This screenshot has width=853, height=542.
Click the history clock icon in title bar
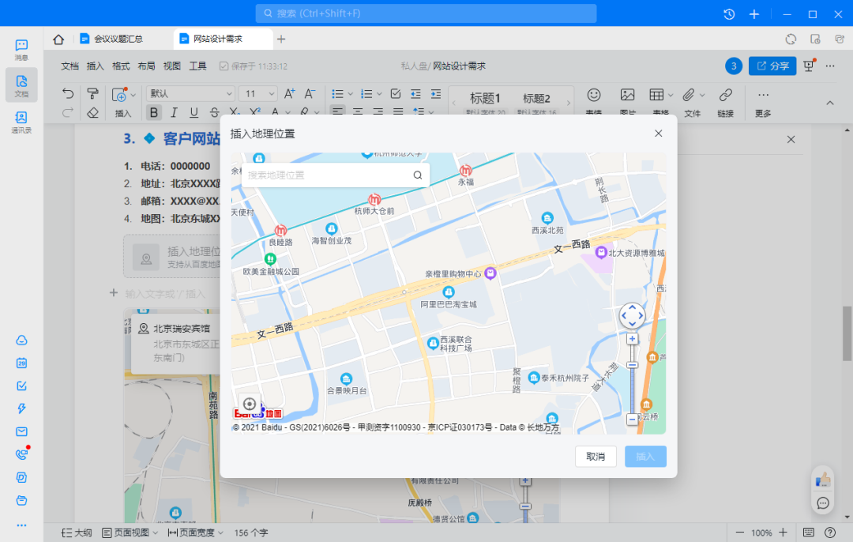729,14
